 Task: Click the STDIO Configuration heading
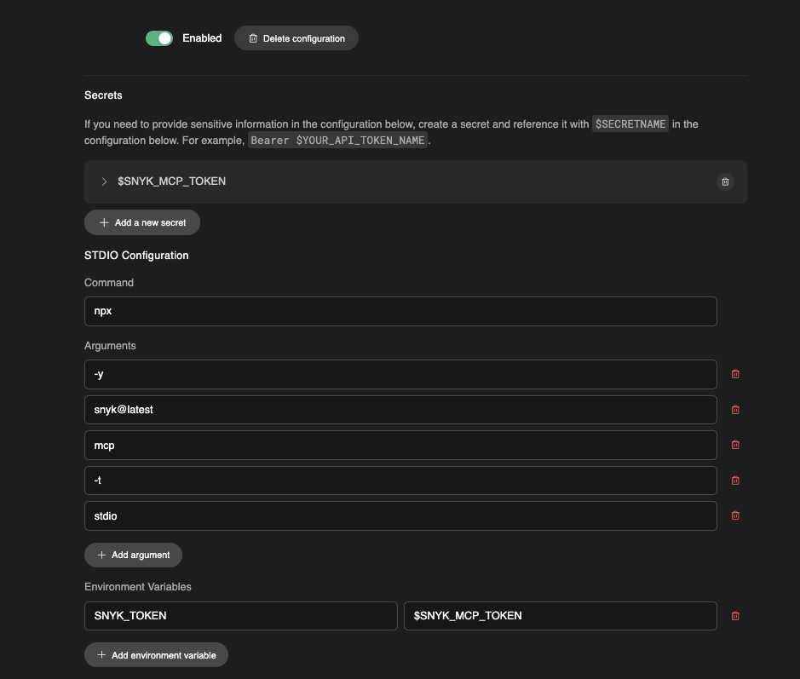click(136, 256)
